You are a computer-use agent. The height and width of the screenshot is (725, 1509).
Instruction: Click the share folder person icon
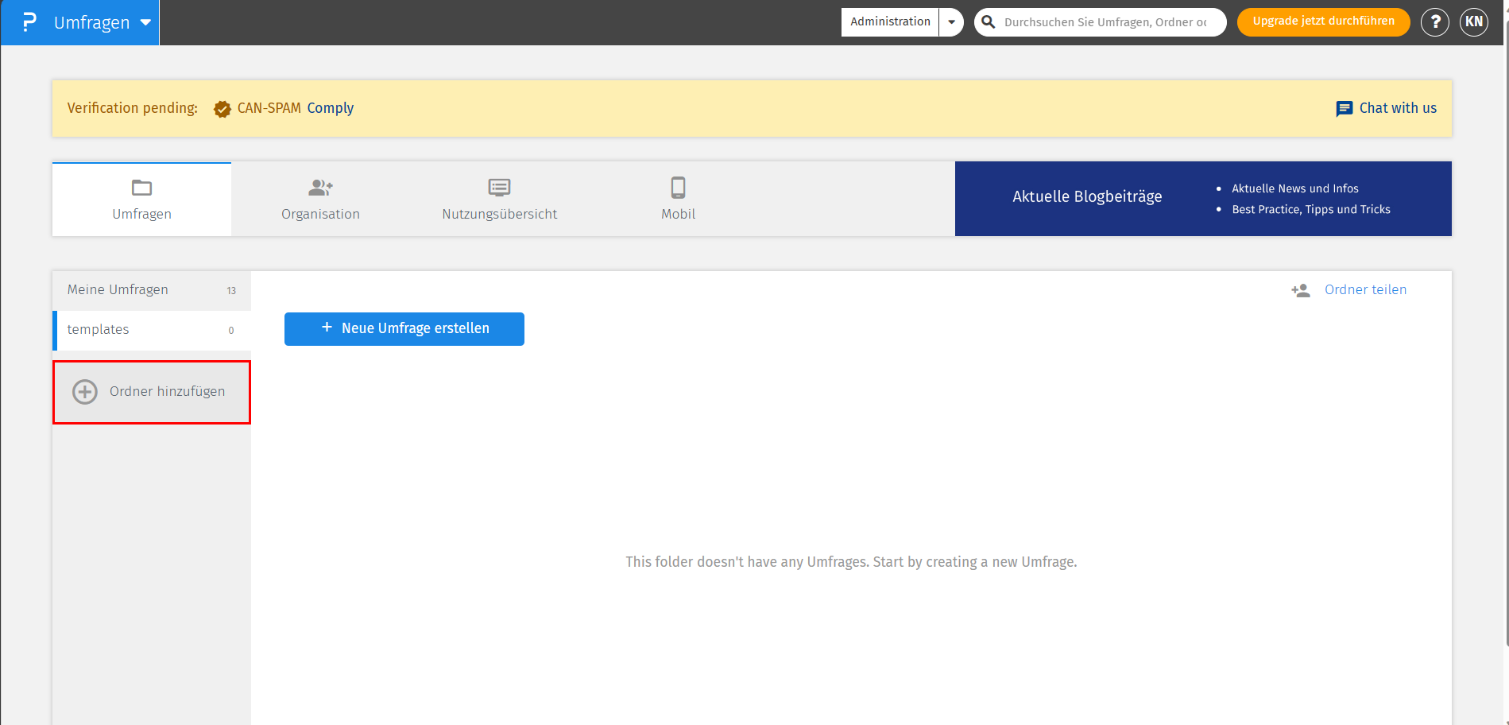(x=1301, y=290)
